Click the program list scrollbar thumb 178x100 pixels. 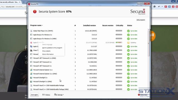pos(149,43)
